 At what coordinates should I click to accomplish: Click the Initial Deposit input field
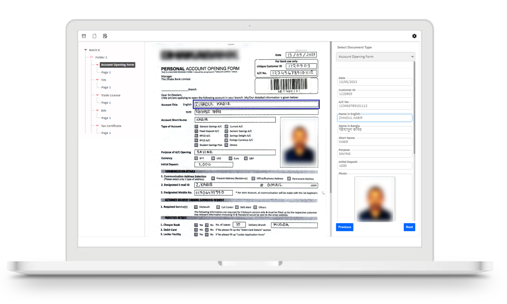(375, 166)
